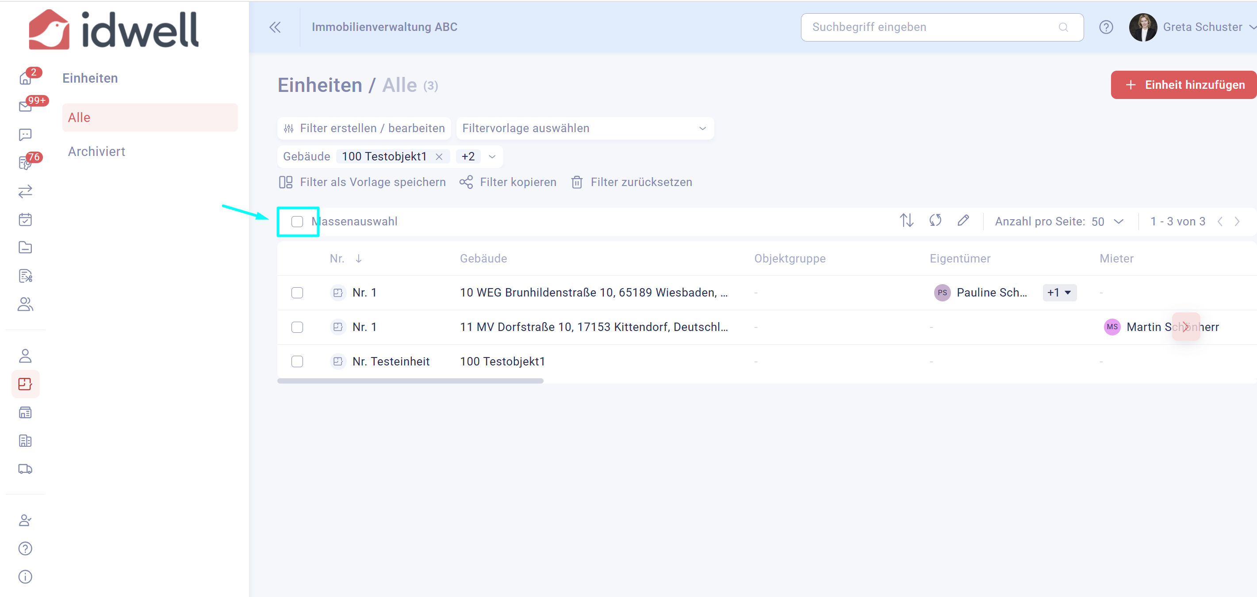Viewport: 1257px width, 597px height.
Task: Click the Mieter column header
Action: pos(1116,259)
